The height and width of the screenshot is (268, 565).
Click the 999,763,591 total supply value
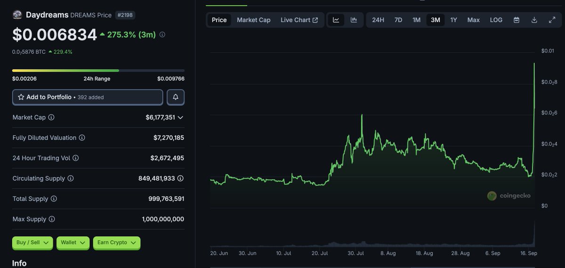click(166, 199)
